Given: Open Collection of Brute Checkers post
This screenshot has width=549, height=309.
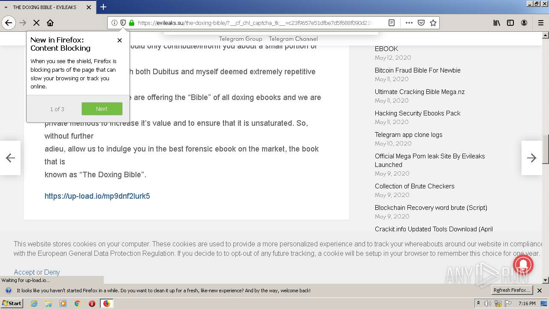Looking at the screenshot, I should click(415, 186).
